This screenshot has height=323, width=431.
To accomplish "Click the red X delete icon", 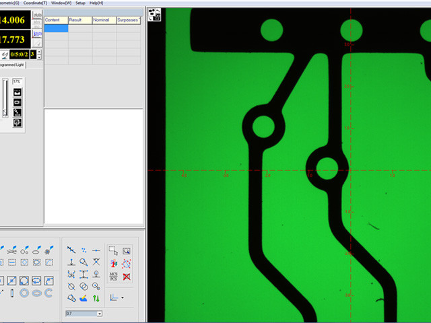I will click(127, 276).
